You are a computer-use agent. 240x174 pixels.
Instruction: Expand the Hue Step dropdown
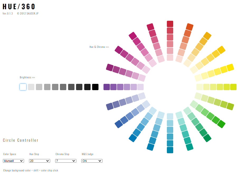point(40,161)
